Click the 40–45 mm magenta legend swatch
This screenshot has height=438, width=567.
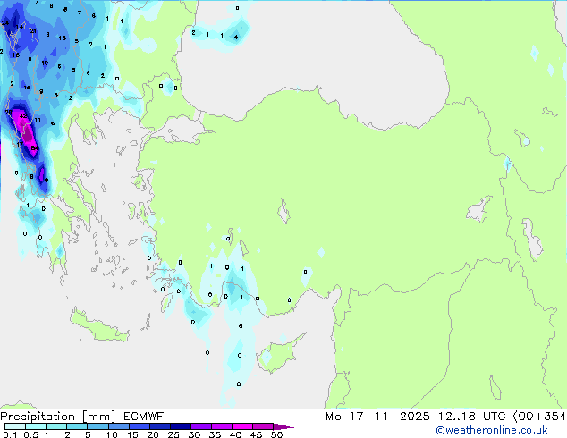point(242,426)
